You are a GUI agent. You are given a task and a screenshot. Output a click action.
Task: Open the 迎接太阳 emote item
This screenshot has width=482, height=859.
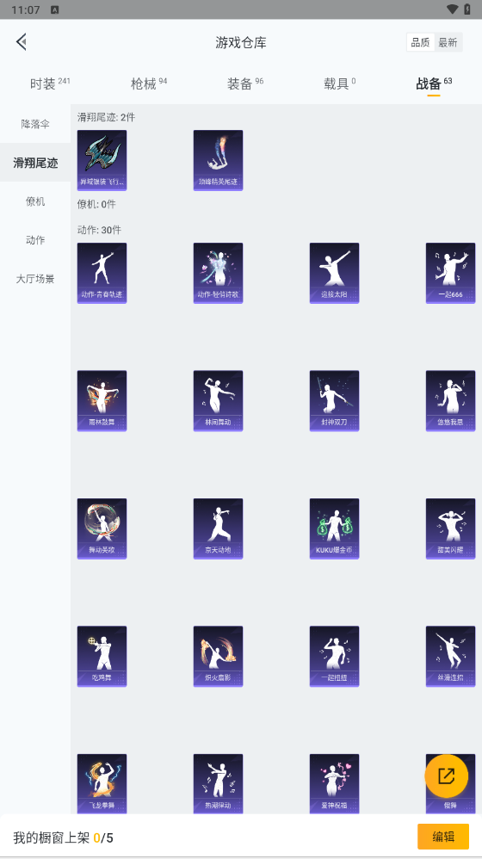tap(334, 273)
